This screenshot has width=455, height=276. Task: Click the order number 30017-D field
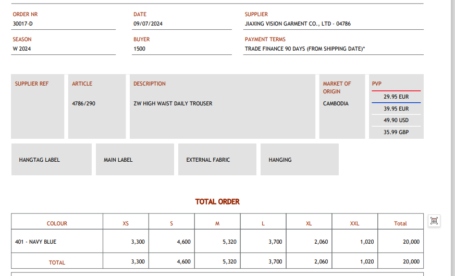point(27,23)
